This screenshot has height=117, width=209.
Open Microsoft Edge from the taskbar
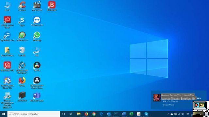pyautogui.click(x=101, y=114)
